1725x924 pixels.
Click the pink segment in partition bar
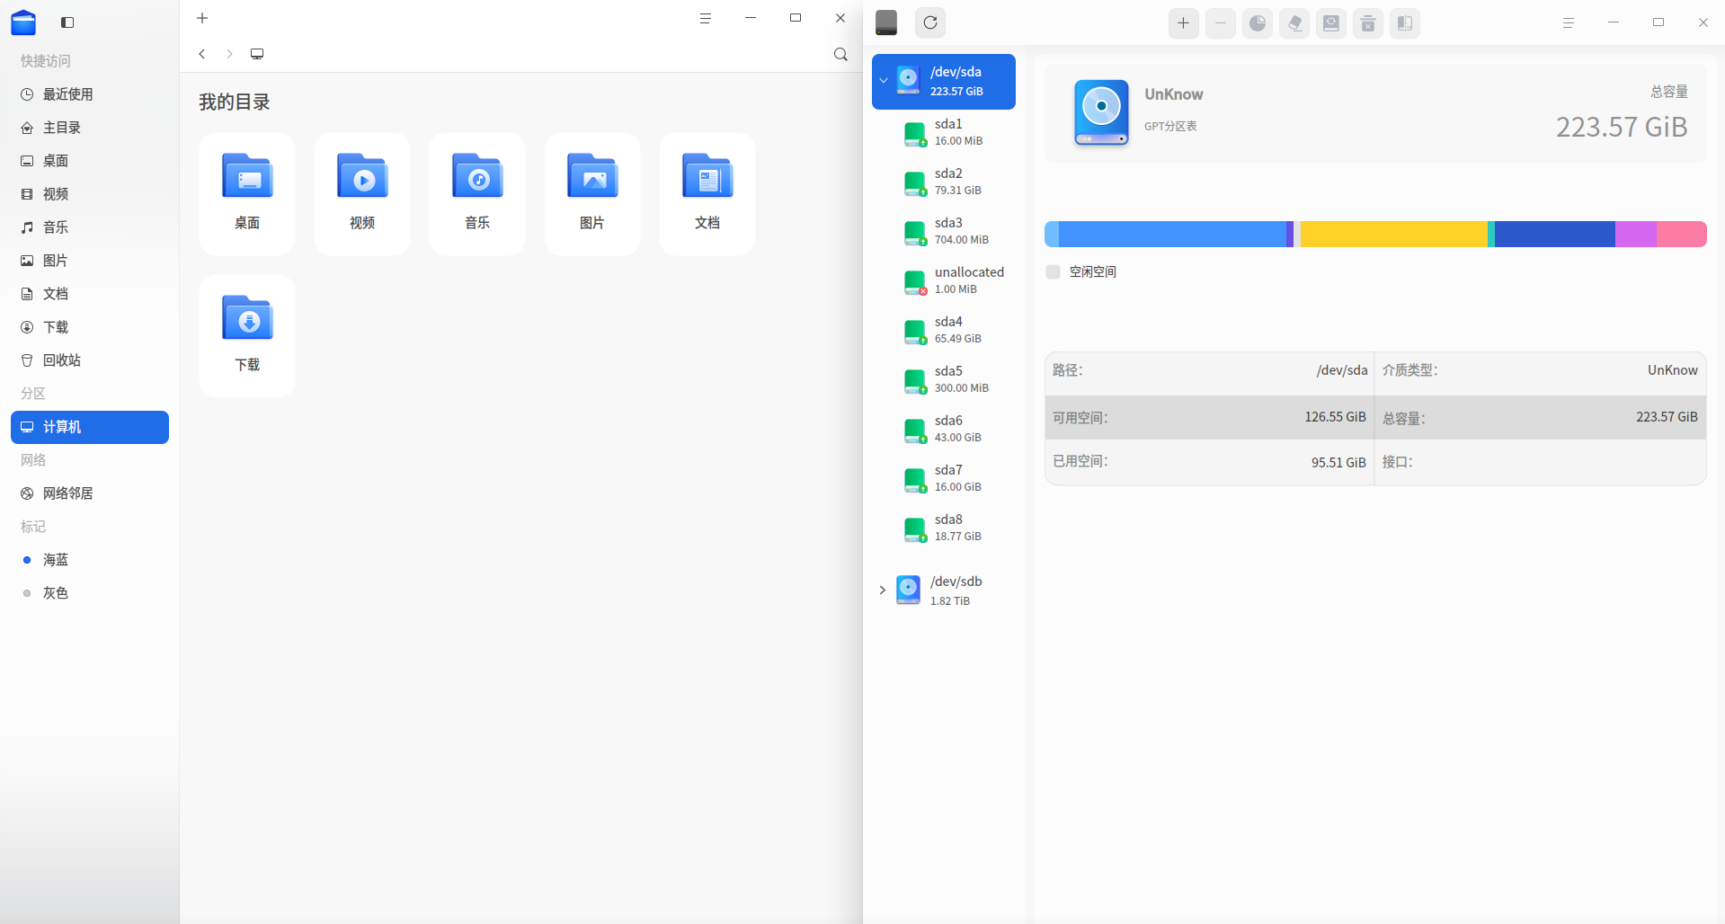pyautogui.click(x=1682, y=234)
